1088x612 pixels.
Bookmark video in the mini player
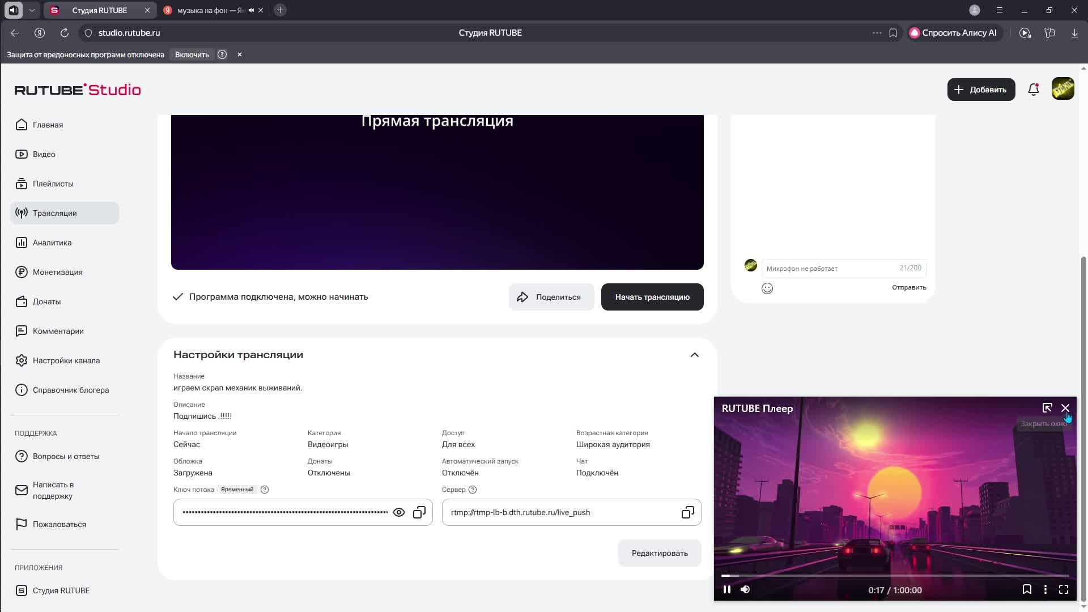[x=1027, y=590]
